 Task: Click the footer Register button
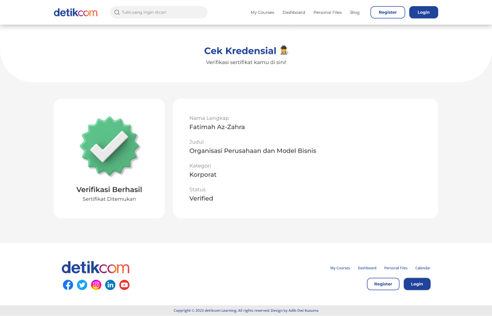pos(383,284)
